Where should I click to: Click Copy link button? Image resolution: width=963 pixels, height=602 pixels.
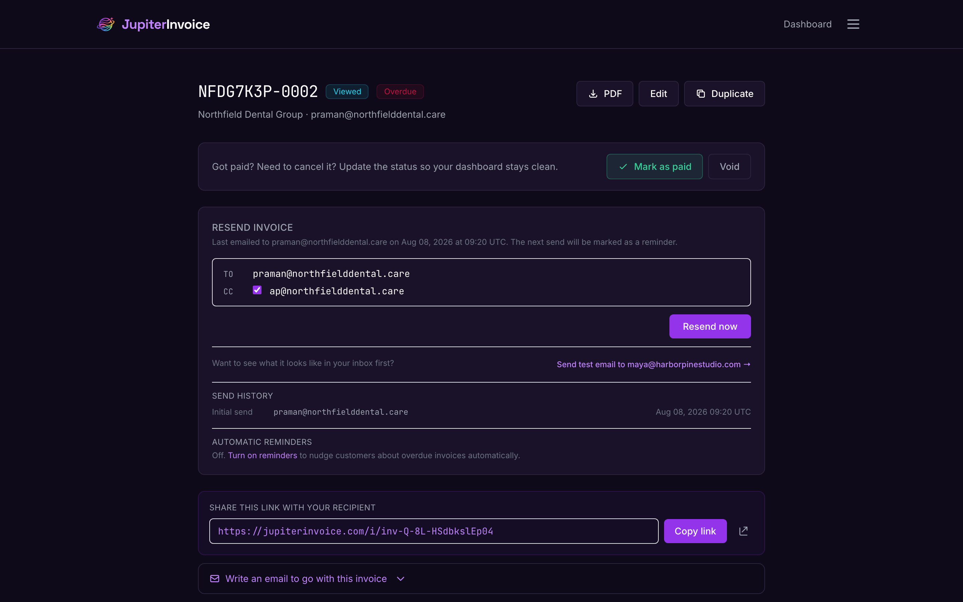(695, 531)
